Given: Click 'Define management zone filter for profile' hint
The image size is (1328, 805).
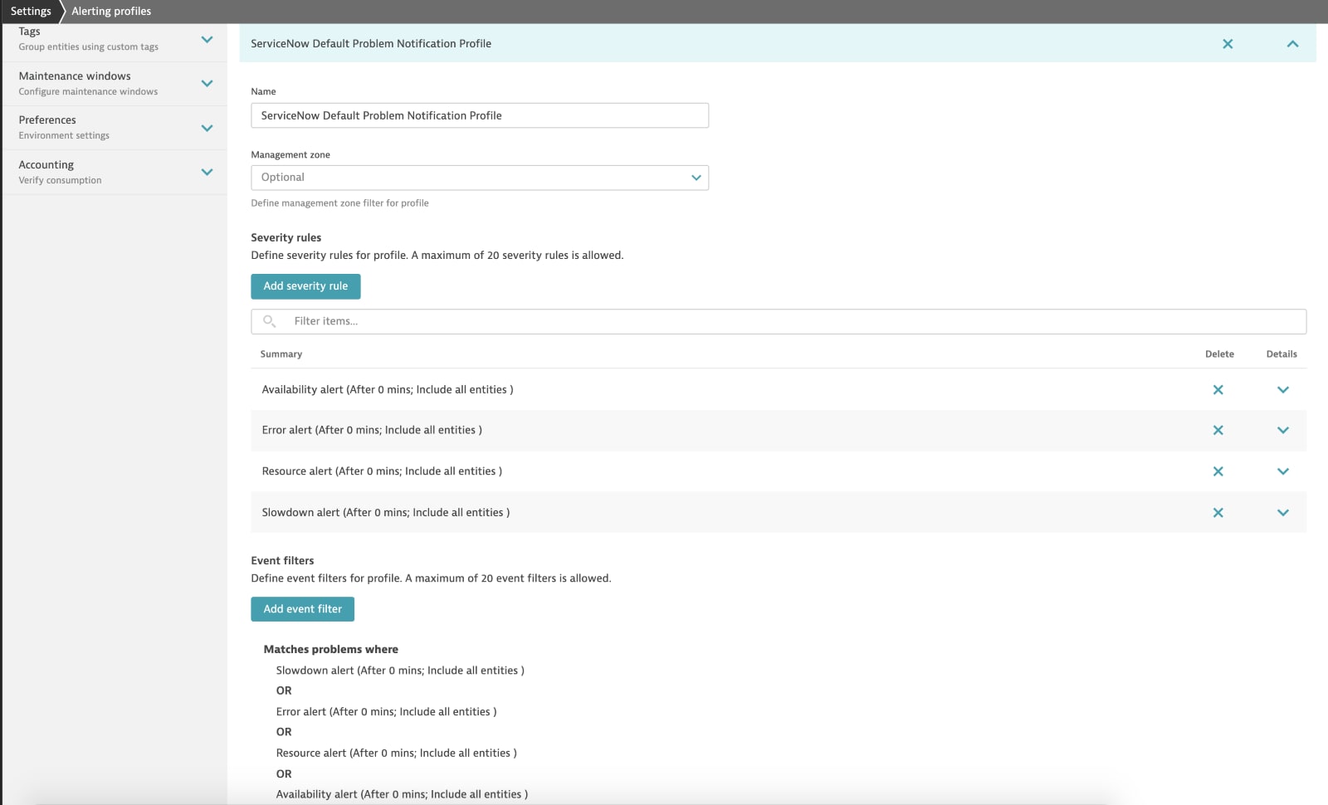Looking at the screenshot, I should coord(340,203).
